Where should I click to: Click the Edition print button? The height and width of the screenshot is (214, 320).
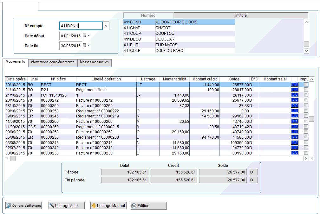pyautogui.click(x=148, y=206)
